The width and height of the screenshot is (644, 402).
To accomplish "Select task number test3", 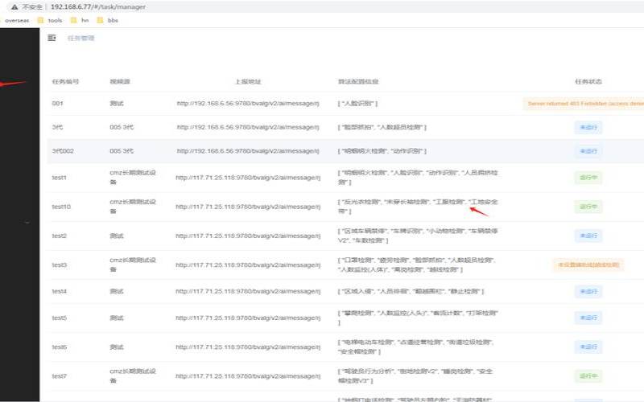I will click(x=59, y=265).
